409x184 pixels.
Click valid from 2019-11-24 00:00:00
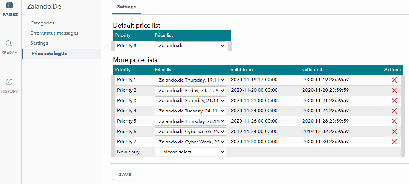(x=254, y=132)
